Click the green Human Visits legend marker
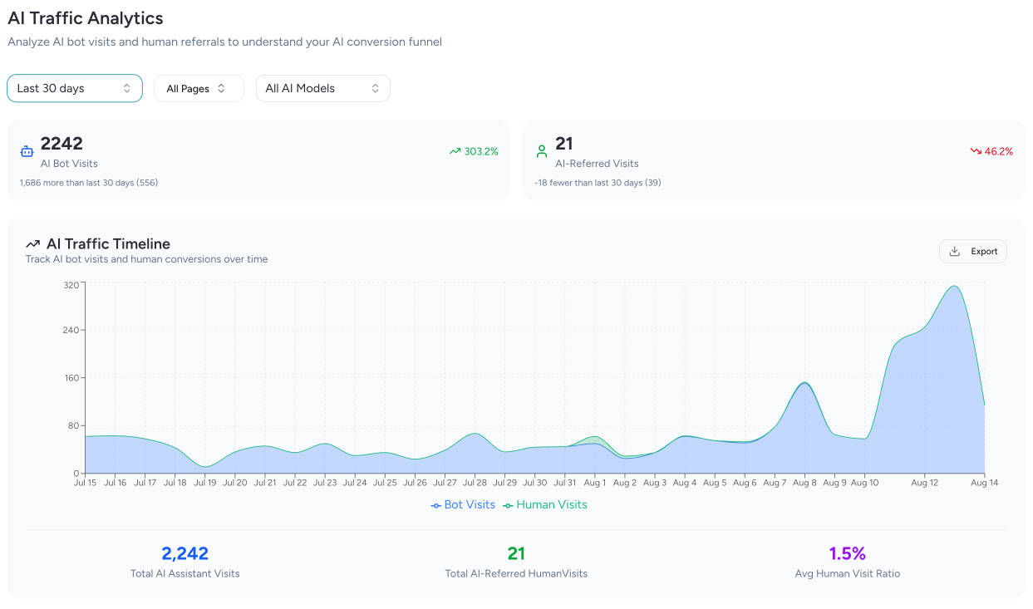 (508, 505)
